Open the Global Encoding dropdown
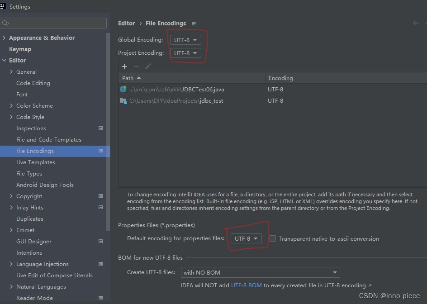 pos(185,40)
